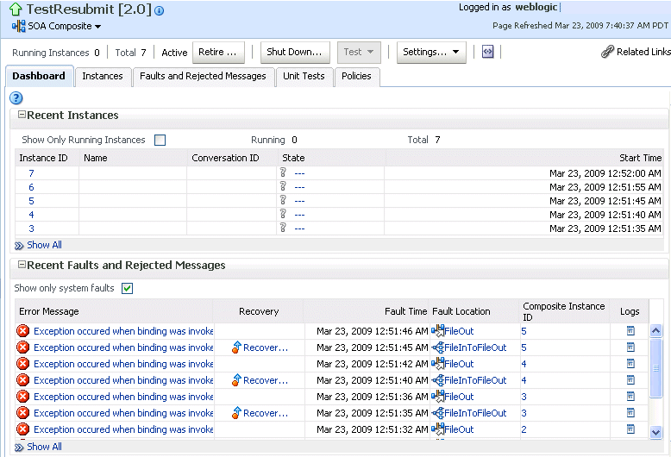Open logs icon for the 12:51:32 AM fault
The width and height of the screenshot is (671, 457).
pos(630,429)
